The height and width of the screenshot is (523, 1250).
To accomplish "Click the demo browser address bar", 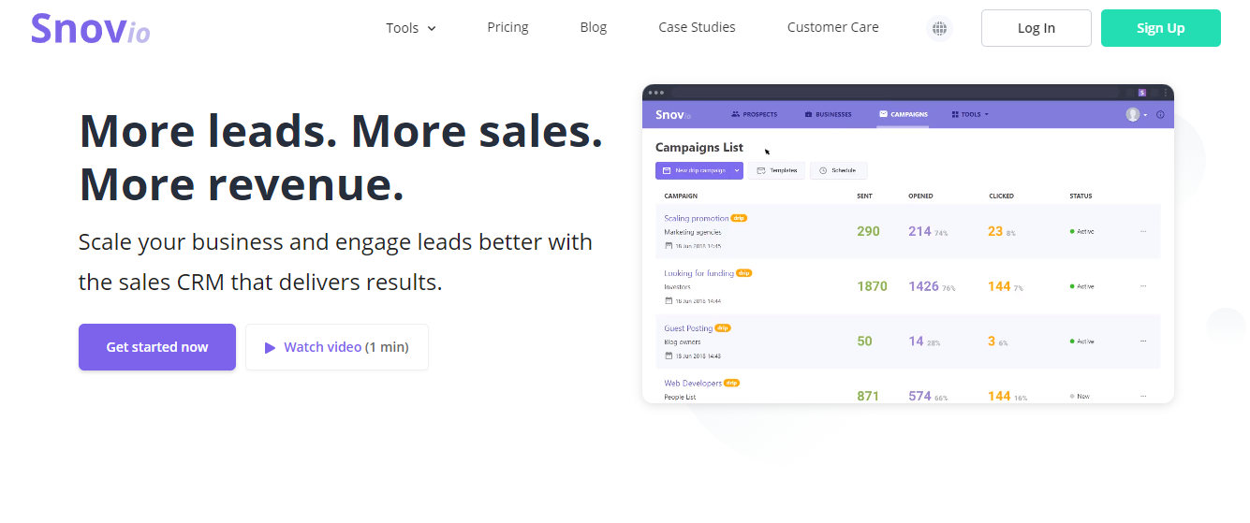I will coord(894,93).
